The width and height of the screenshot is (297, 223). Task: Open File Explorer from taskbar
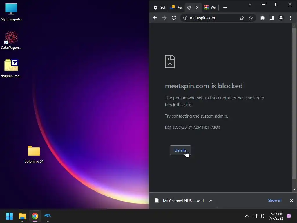tap(22, 216)
